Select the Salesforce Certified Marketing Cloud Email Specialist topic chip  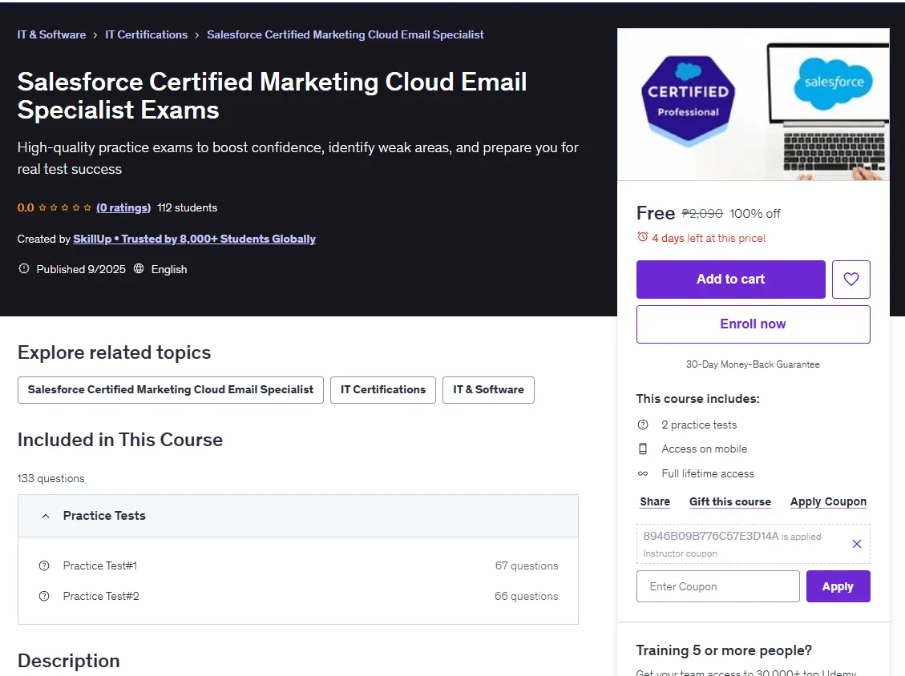tap(170, 390)
